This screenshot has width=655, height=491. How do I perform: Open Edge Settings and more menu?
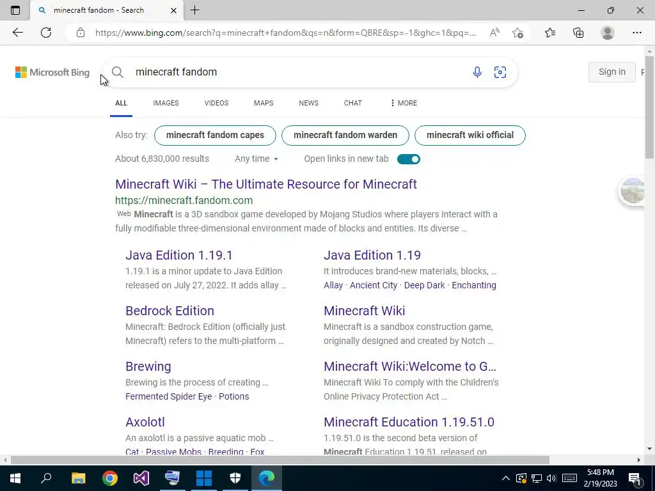[636, 33]
